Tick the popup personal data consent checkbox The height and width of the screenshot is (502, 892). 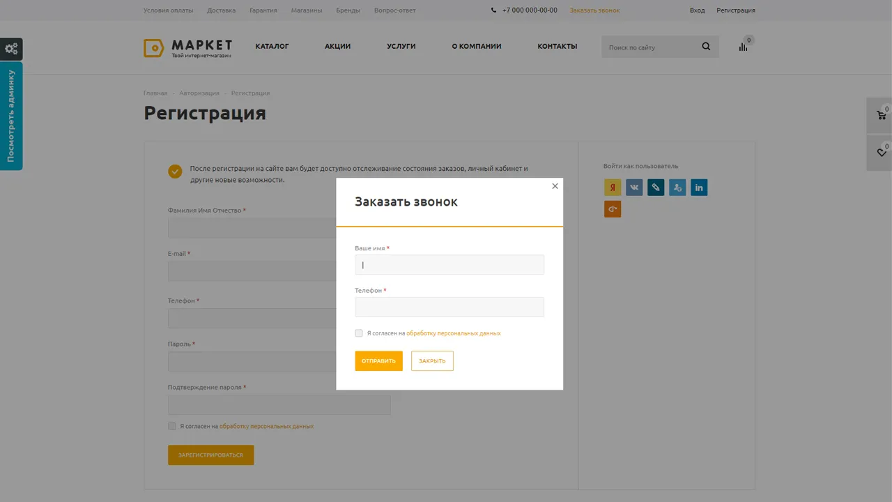(359, 333)
